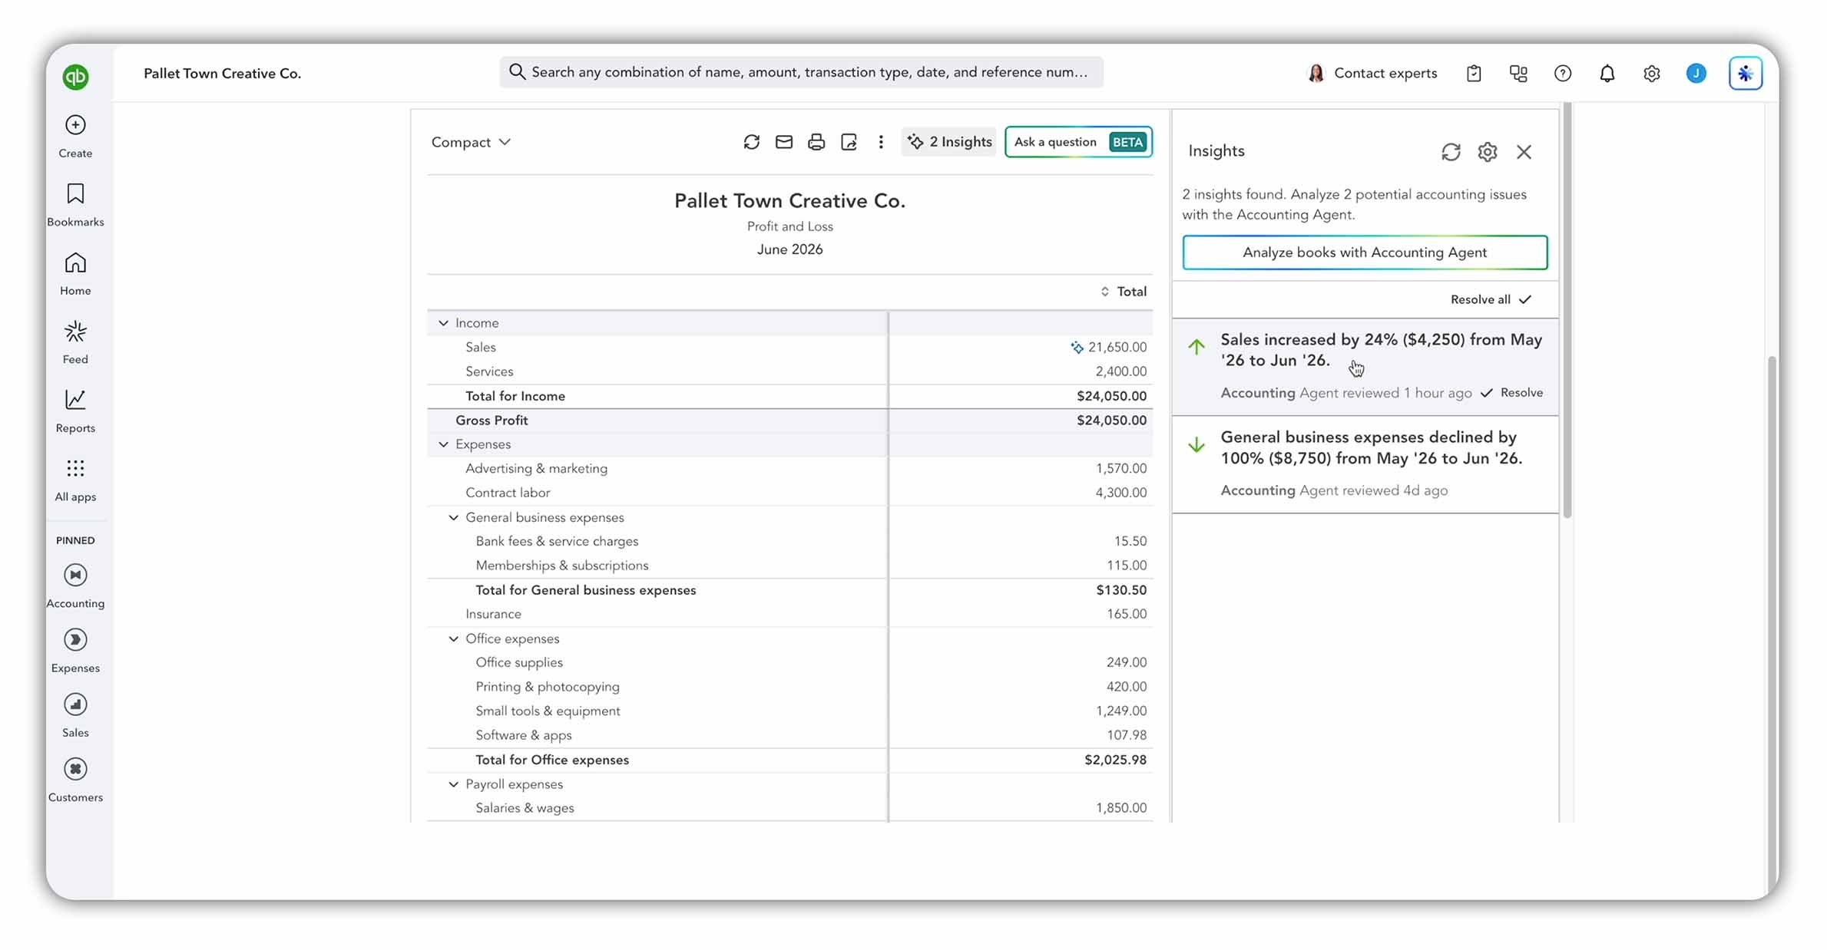
Task: Click Total for Office expenses $2,025.98
Action: coord(1115,760)
